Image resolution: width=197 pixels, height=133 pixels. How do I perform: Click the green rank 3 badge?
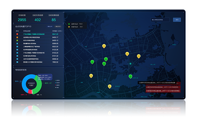click(17, 40)
